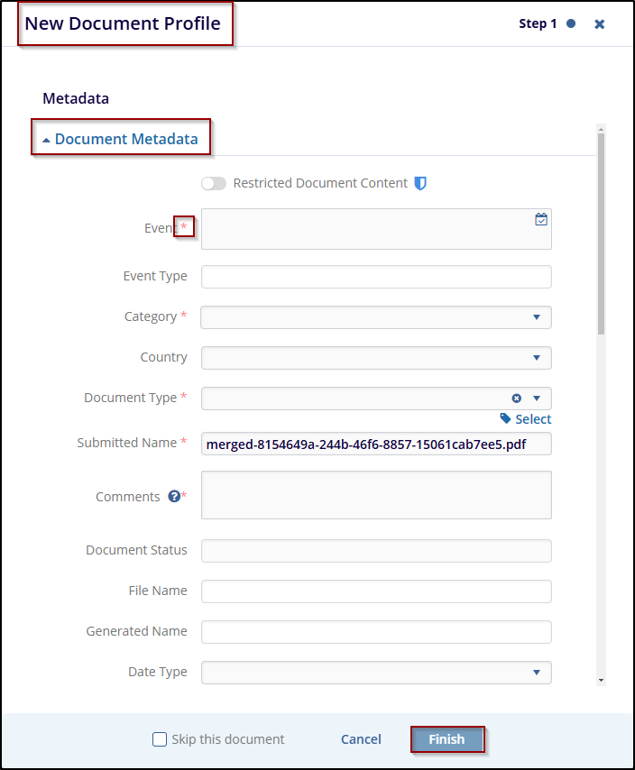Screen dimensions: 635x770
Task: Open the Date Type dropdown
Action: point(536,673)
